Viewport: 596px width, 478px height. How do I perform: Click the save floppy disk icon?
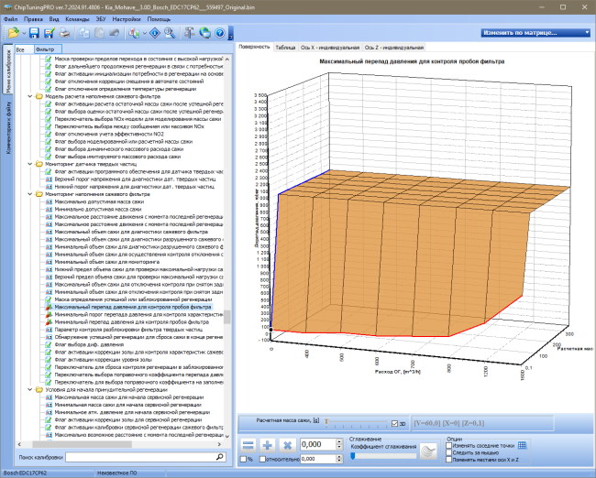(x=34, y=33)
